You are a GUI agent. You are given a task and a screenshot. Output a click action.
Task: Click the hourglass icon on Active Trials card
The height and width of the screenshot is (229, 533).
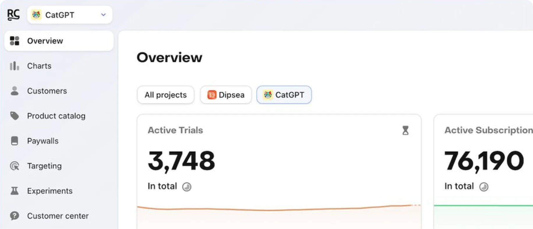(x=405, y=130)
